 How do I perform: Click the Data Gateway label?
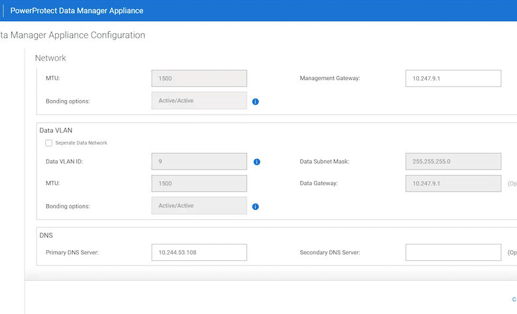(x=319, y=183)
